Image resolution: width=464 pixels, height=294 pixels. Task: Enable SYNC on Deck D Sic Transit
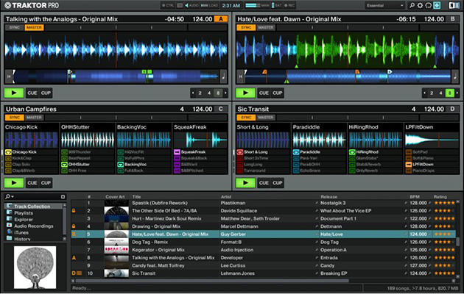(245, 118)
